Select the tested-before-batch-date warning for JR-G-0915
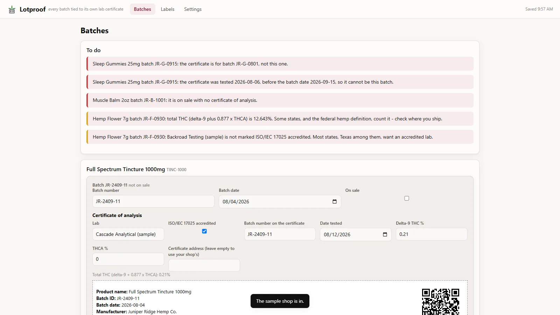The height and width of the screenshot is (315, 560). tap(280, 82)
